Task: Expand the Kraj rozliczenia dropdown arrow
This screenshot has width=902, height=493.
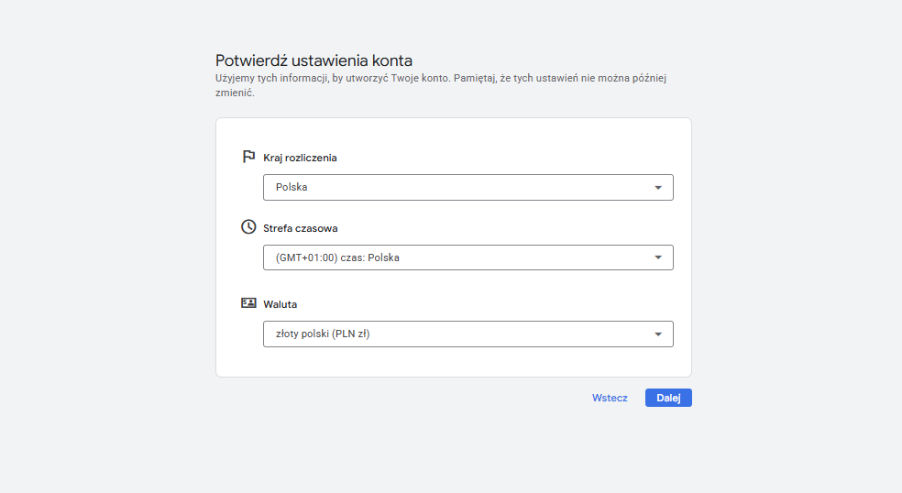Action: [657, 188]
